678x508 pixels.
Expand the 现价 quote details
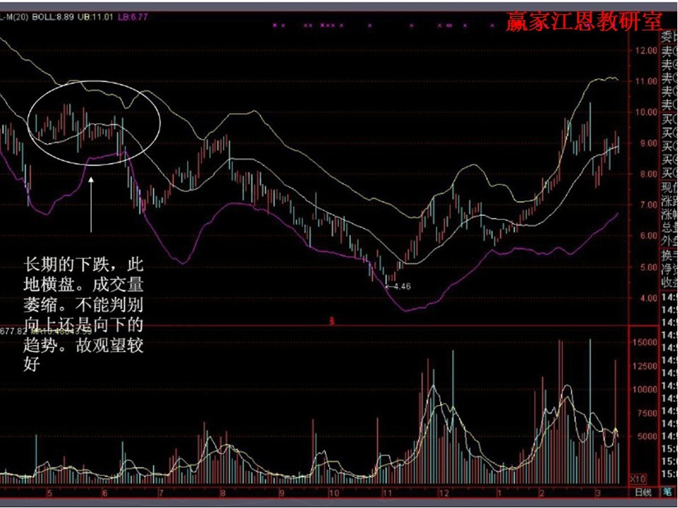pos(667,188)
